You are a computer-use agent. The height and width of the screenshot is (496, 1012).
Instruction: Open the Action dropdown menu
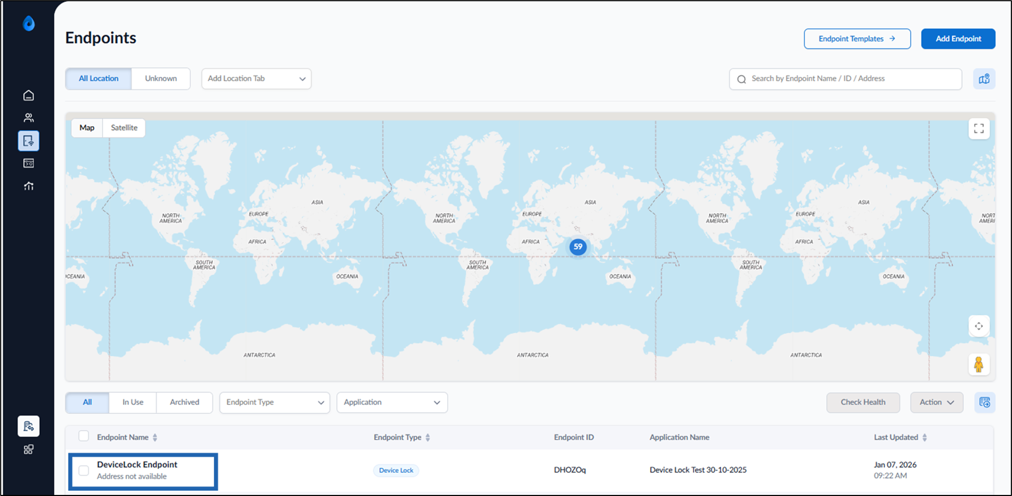pyautogui.click(x=937, y=402)
